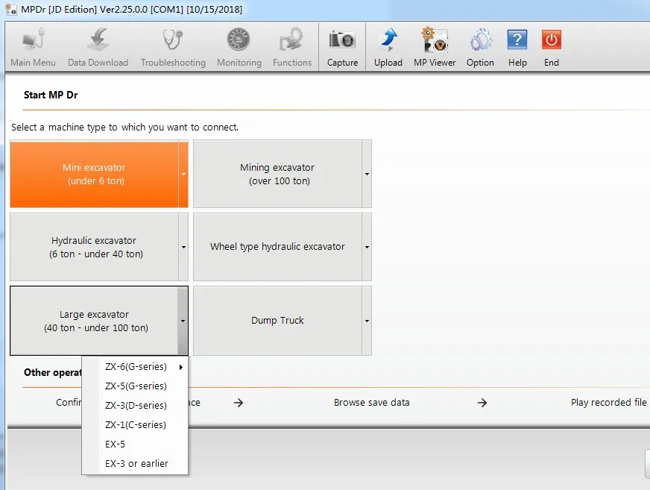The height and width of the screenshot is (490, 650).
Task: Click arrow before Browse save data
Action: (x=239, y=403)
